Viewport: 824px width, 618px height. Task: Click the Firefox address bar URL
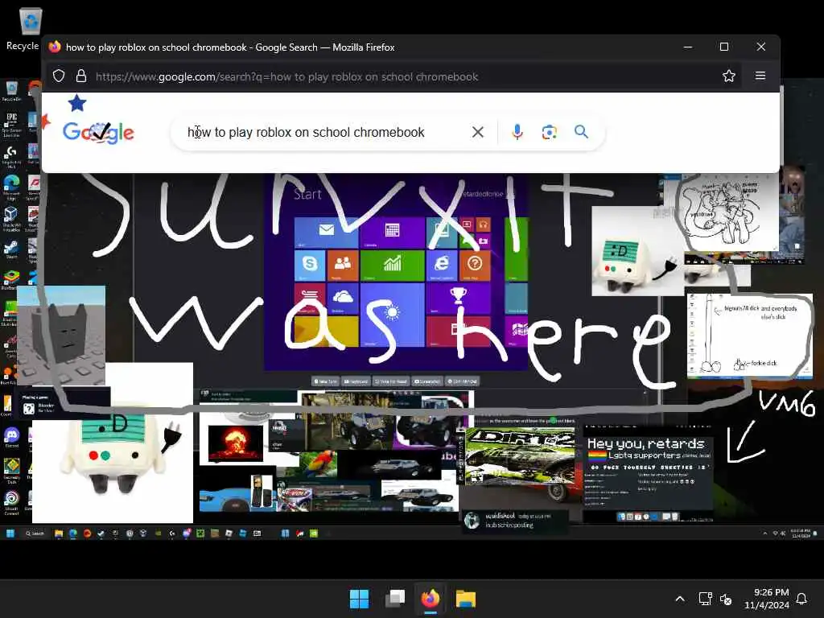286,76
